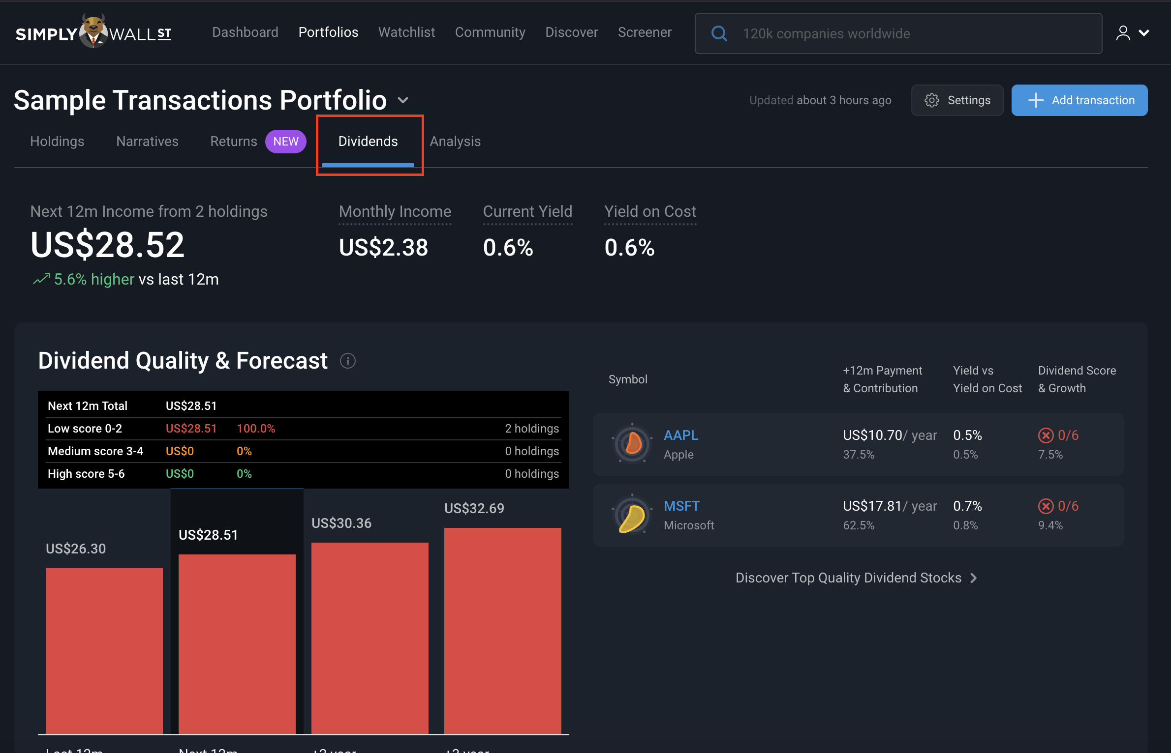Click the Yield on Cost label
The image size is (1171, 753).
pyautogui.click(x=650, y=212)
